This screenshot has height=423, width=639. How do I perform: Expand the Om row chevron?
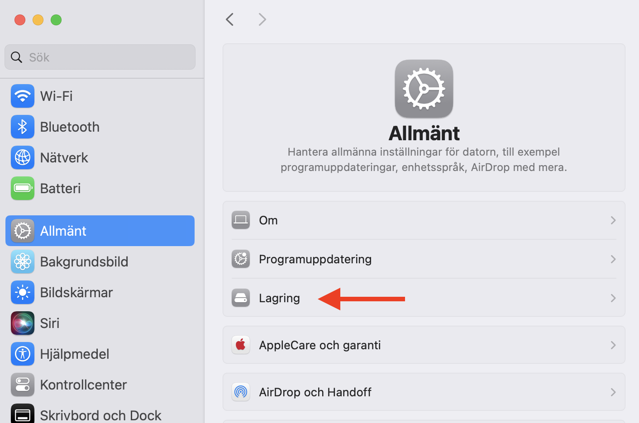[x=613, y=220]
